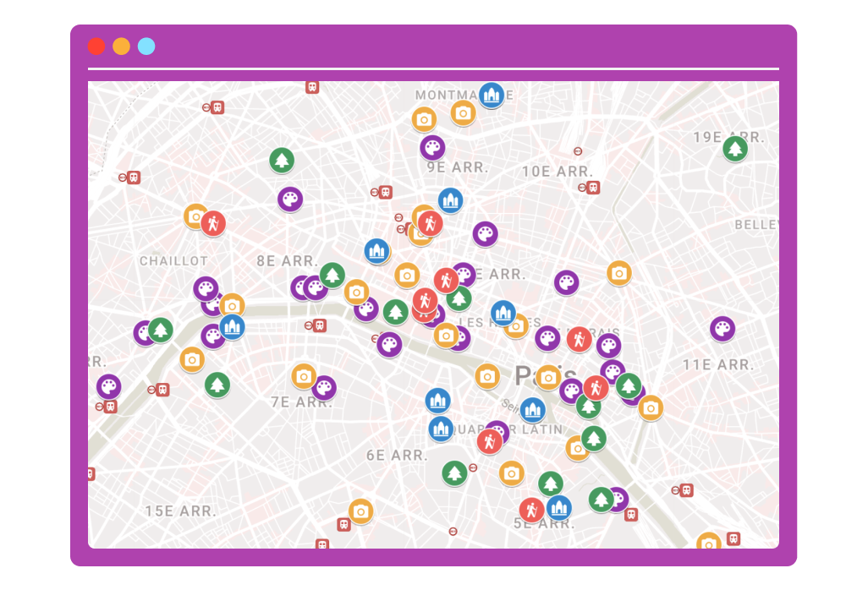Click the green tree marker near 19E ARR.
This screenshot has width=868, height=590.
point(735,149)
